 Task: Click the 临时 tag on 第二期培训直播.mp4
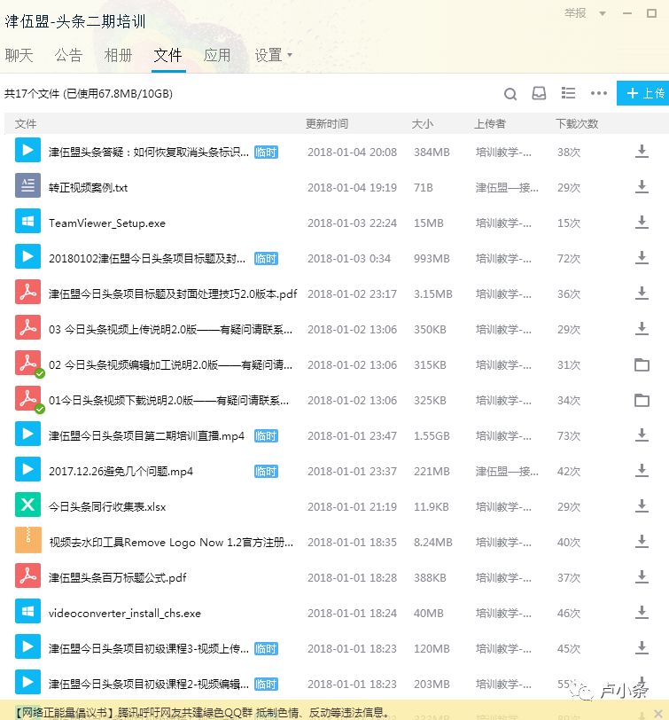tap(266, 435)
